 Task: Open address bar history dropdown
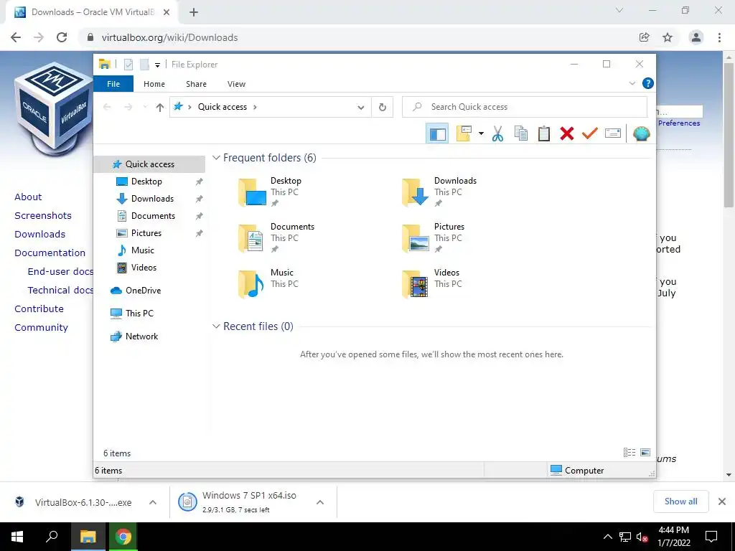coord(361,108)
